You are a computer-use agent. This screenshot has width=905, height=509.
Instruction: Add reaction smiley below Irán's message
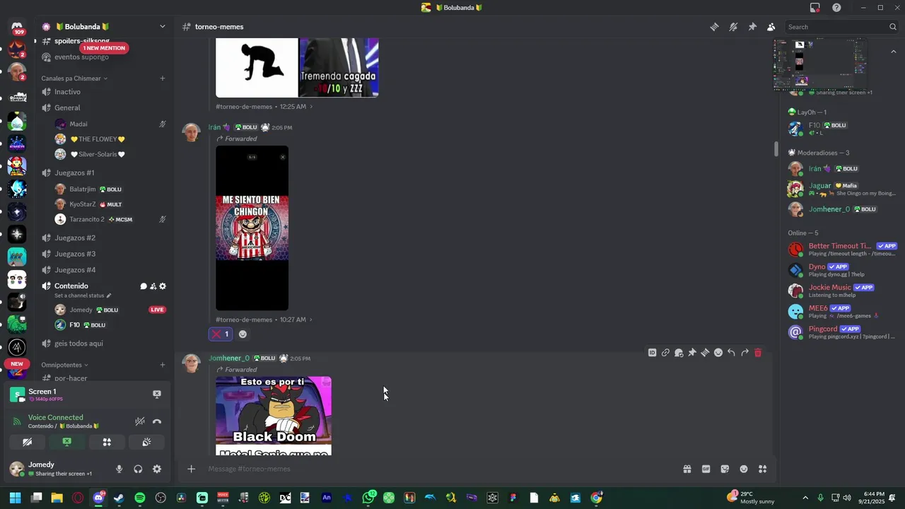pyautogui.click(x=243, y=334)
